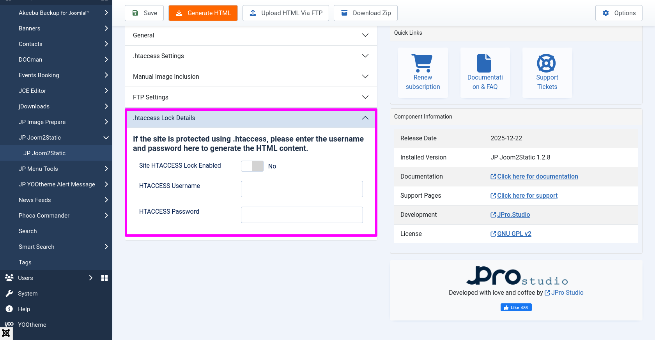
Task: Click the Upload HTML Via FTP button
Action: [285, 13]
